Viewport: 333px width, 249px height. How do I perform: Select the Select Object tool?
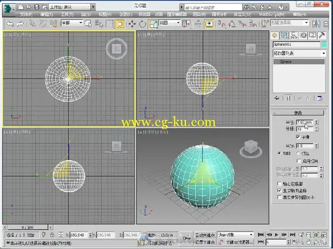tap(88, 24)
